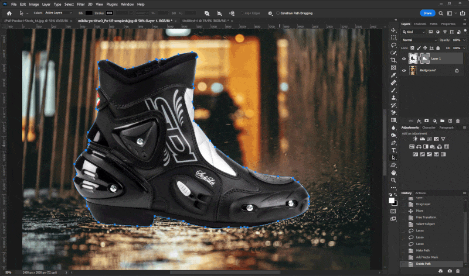469x276 pixels.
Task: Select the Horizontal Type tool
Action: 393,150
